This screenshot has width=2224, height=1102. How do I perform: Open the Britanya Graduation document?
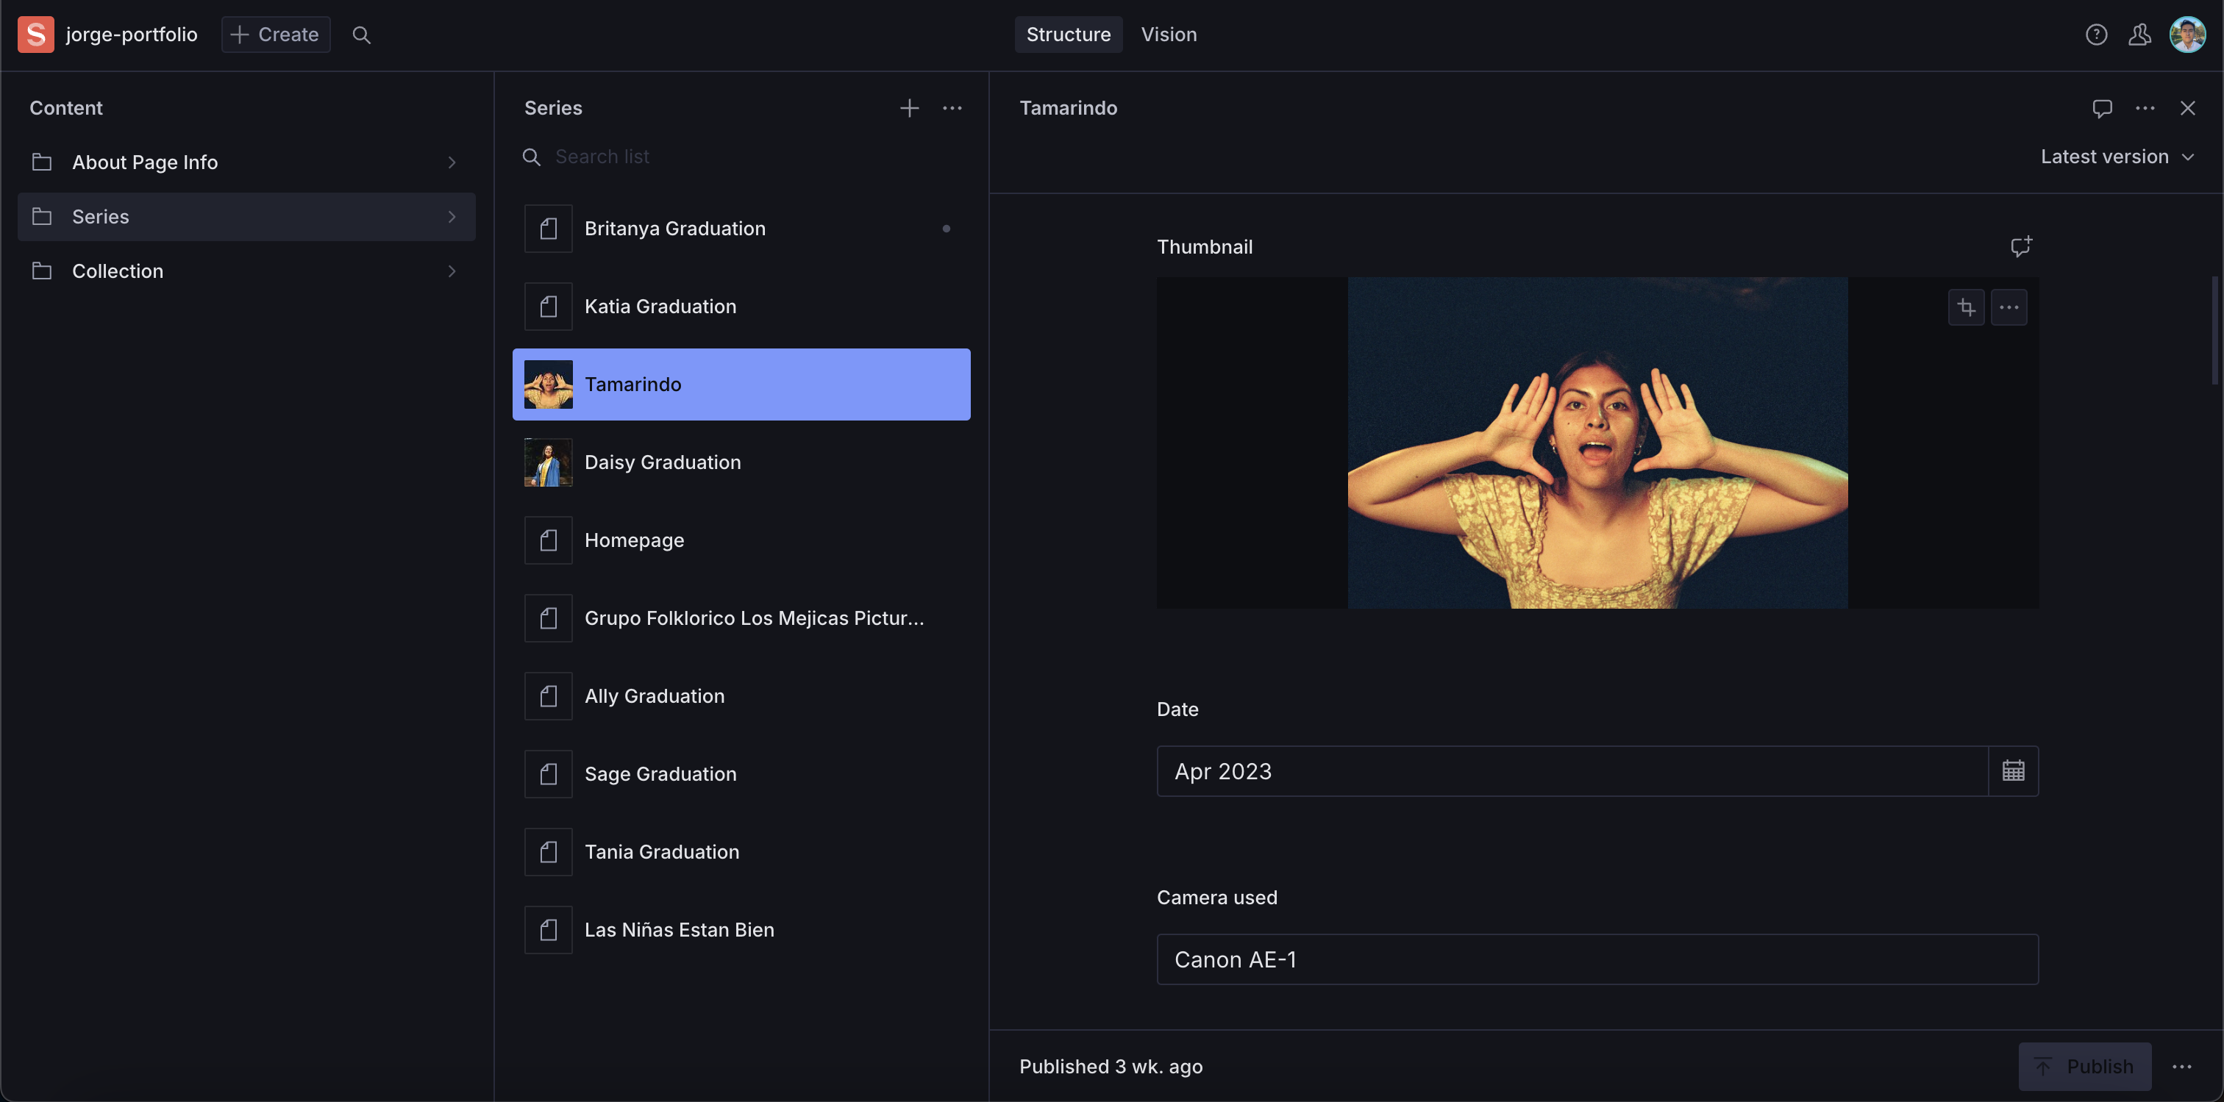click(x=741, y=229)
